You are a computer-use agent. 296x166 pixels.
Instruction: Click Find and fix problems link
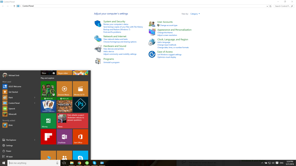point(112,32)
